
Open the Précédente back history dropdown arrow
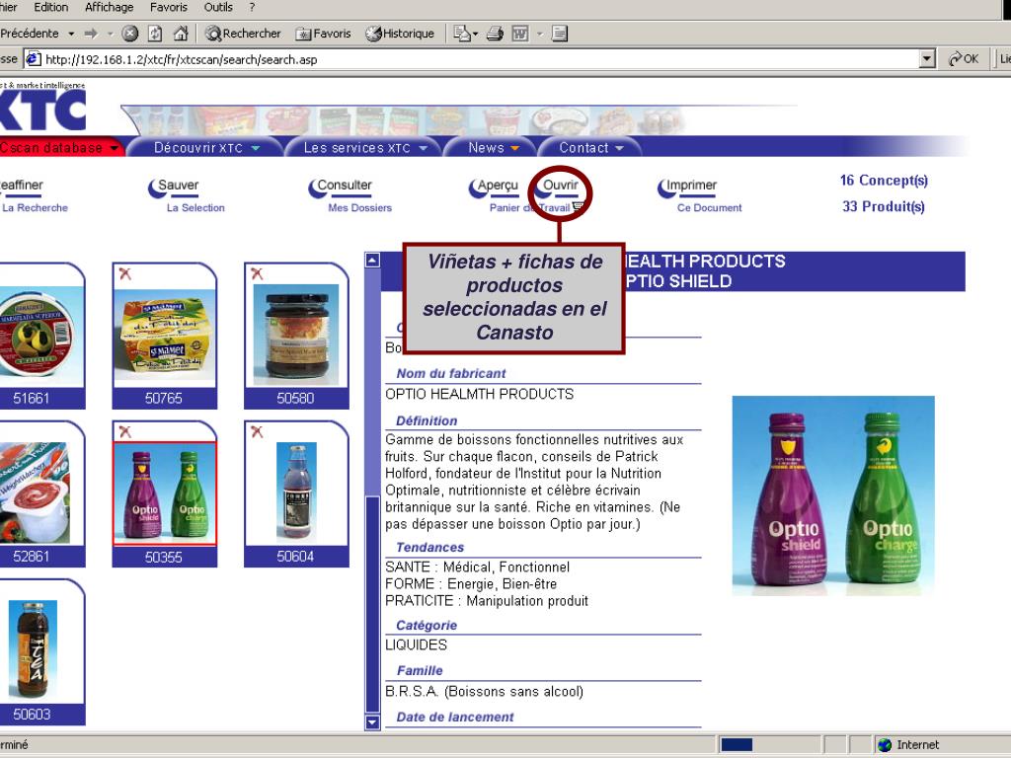(71, 34)
